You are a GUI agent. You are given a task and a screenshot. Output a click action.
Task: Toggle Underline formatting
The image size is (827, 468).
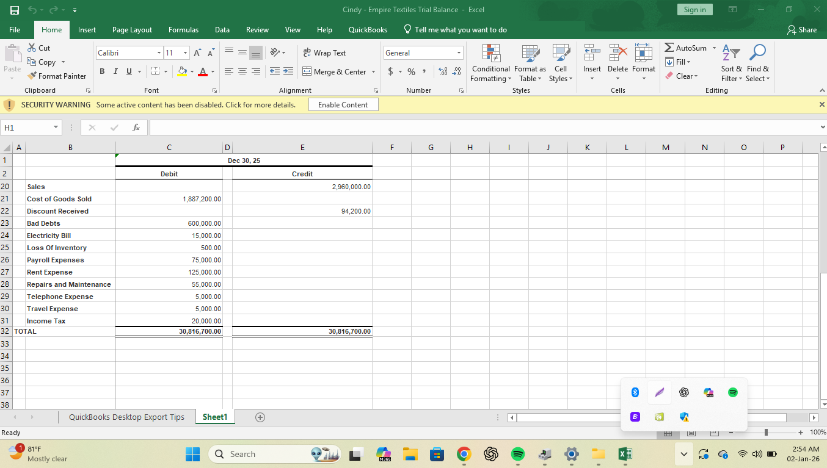129,71
